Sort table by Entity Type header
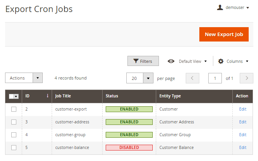Viewport: 258px width, 161px height. (170, 96)
